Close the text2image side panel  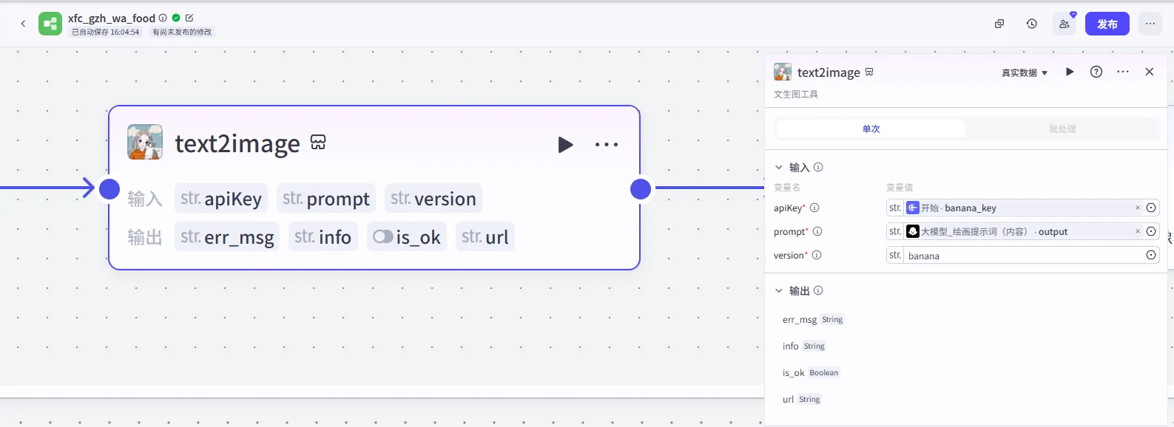(x=1150, y=72)
